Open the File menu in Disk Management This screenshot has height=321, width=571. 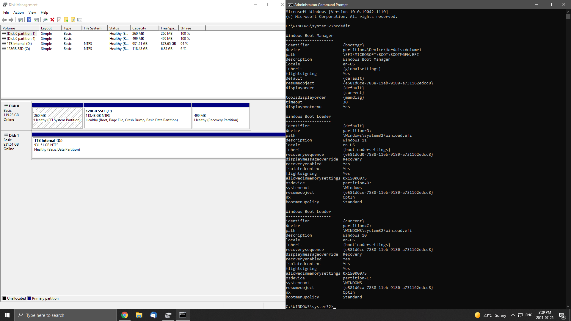click(x=6, y=12)
